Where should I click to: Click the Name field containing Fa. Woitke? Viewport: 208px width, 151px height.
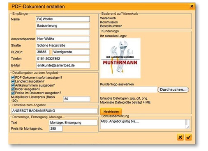pyautogui.click(x=63, y=19)
